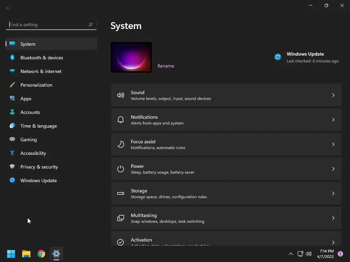
Task: Launch Google Chrome from taskbar
Action: tap(41, 254)
